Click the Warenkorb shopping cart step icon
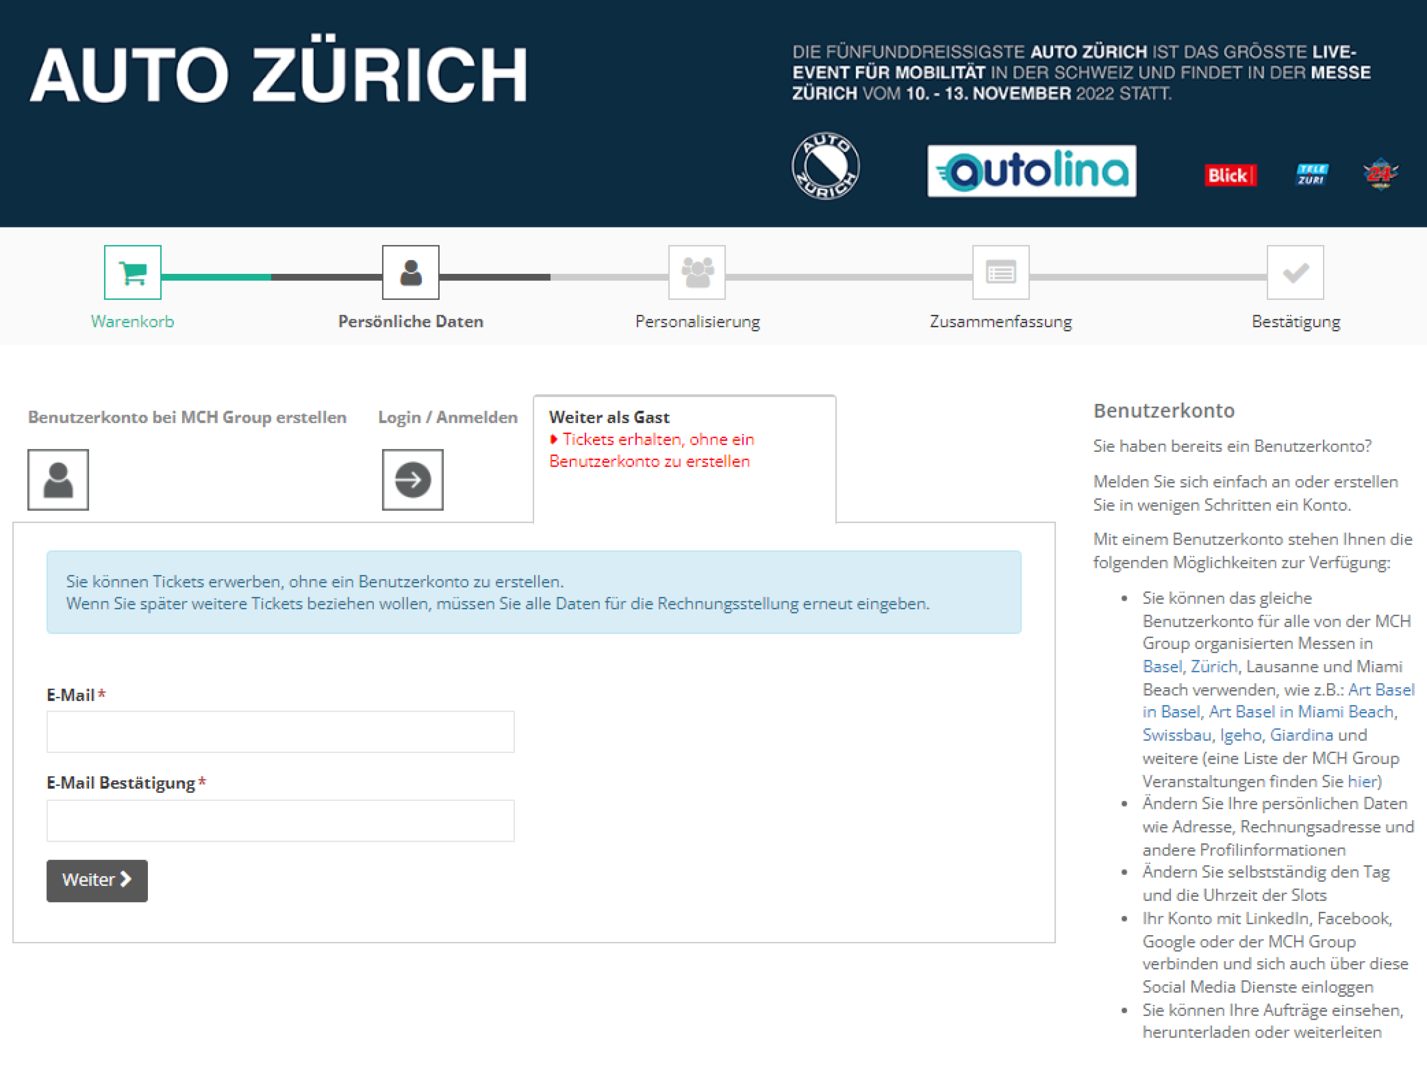The height and width of the screenshot is (1070, 1427). (x=132, y=272)
